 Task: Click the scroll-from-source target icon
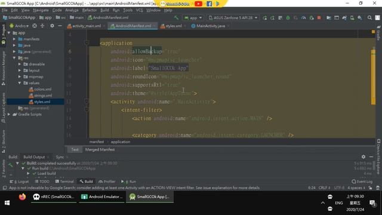point(35,26)
